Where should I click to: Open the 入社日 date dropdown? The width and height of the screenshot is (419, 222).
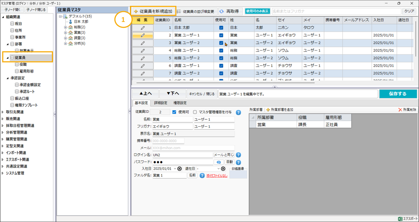click(x=175, y=169)
